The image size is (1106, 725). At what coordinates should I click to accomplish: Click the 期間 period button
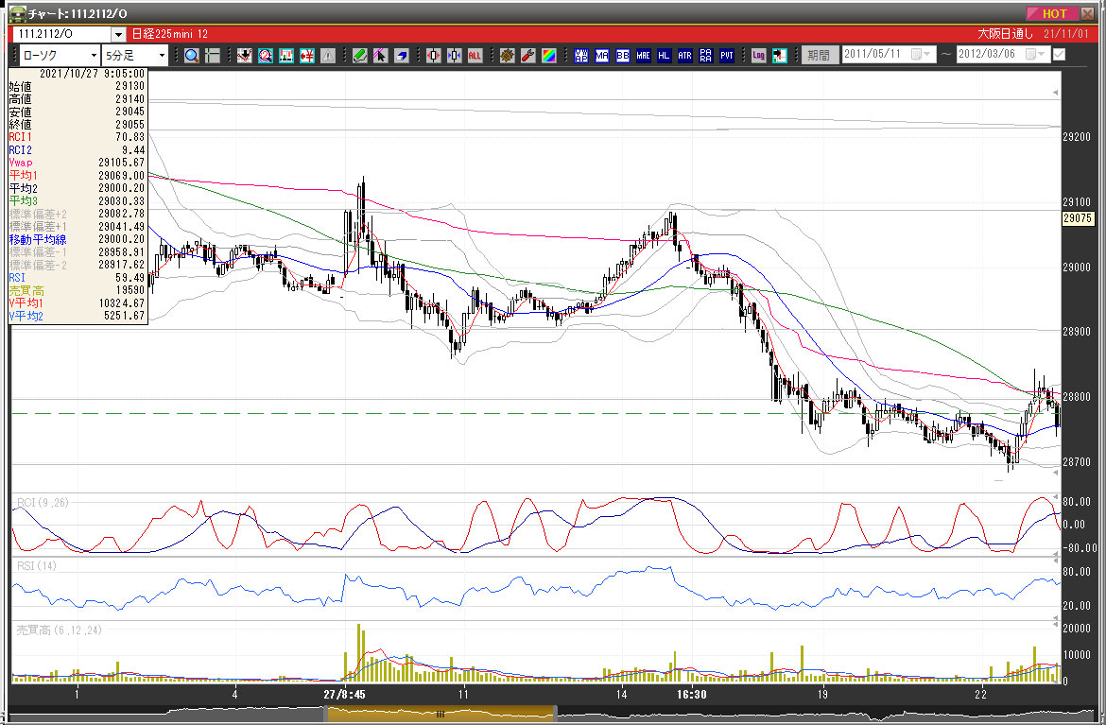(x=820, y=55)
